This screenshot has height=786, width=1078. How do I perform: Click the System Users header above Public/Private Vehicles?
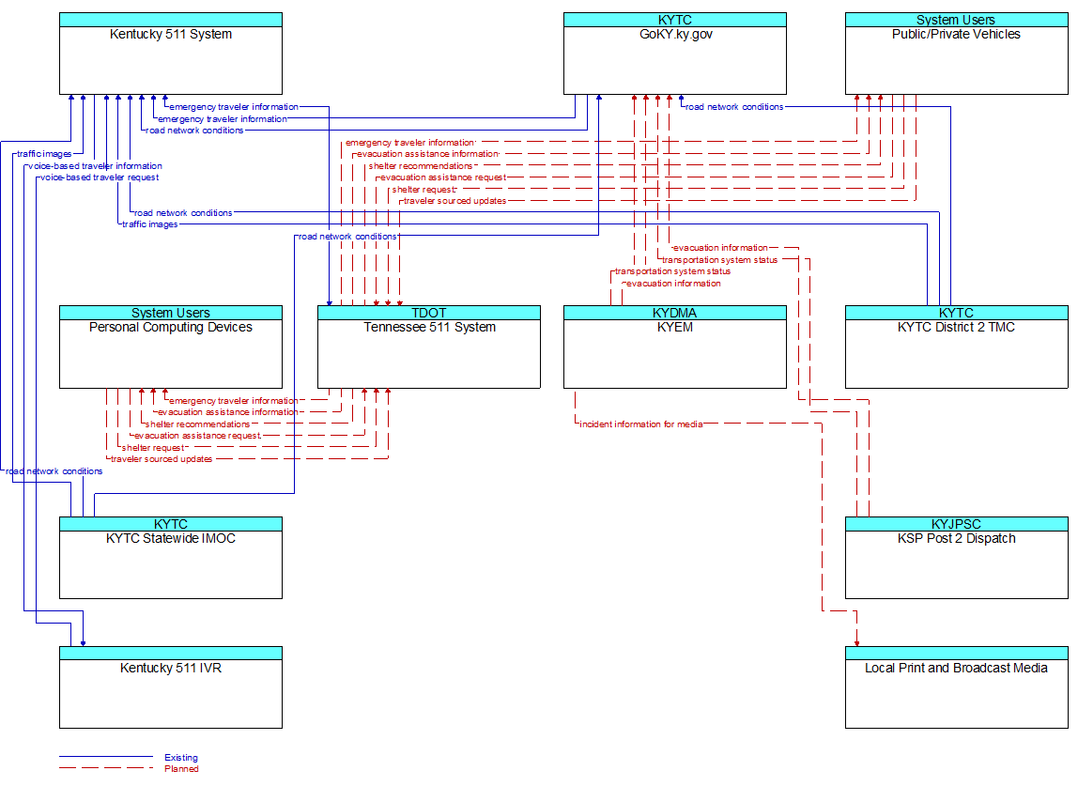[x=956, y=20]
